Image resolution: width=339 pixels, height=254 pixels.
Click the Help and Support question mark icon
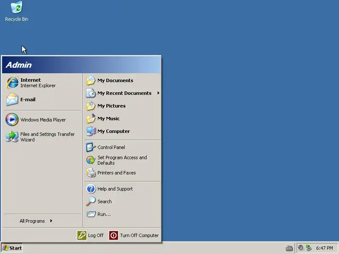point(91,189)
